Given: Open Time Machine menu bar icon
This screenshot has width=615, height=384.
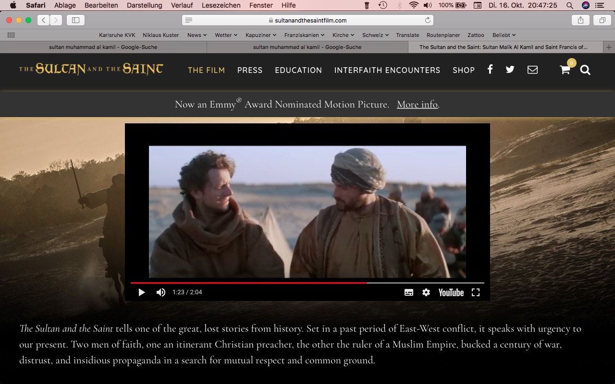Looking at the screenshot, I should point(382,5).
